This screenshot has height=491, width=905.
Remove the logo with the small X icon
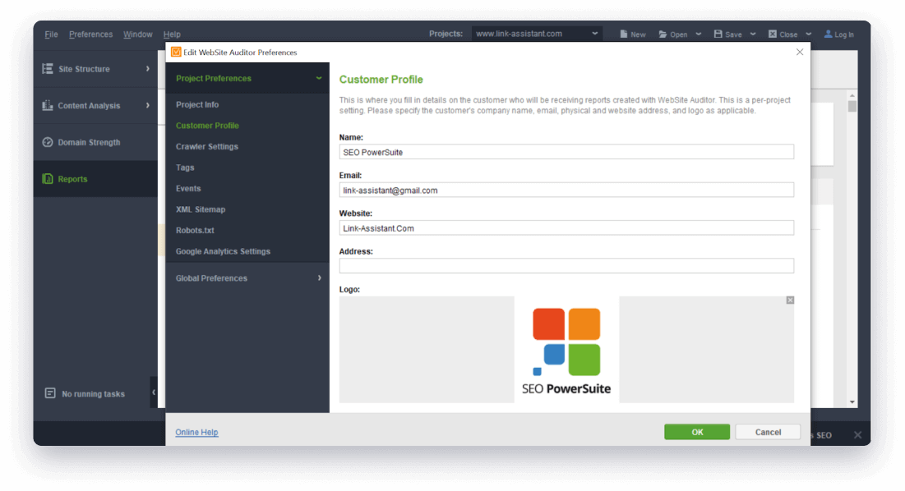pos(790,301)
